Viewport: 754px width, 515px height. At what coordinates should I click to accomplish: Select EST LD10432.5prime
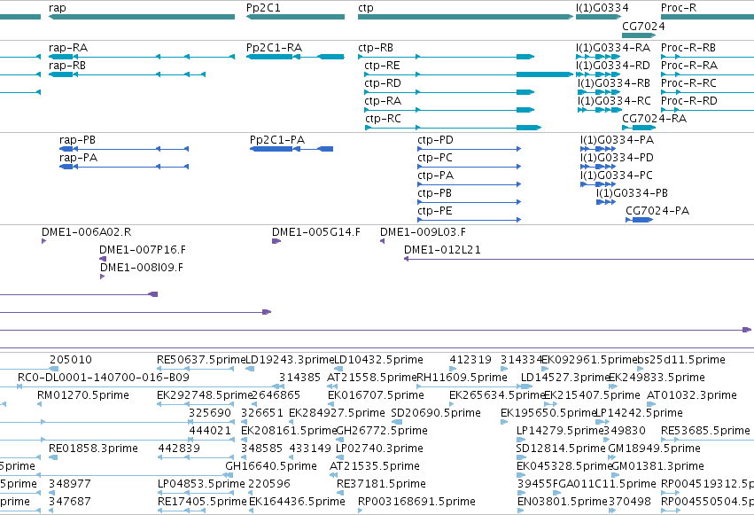click(x=379, y=360)
